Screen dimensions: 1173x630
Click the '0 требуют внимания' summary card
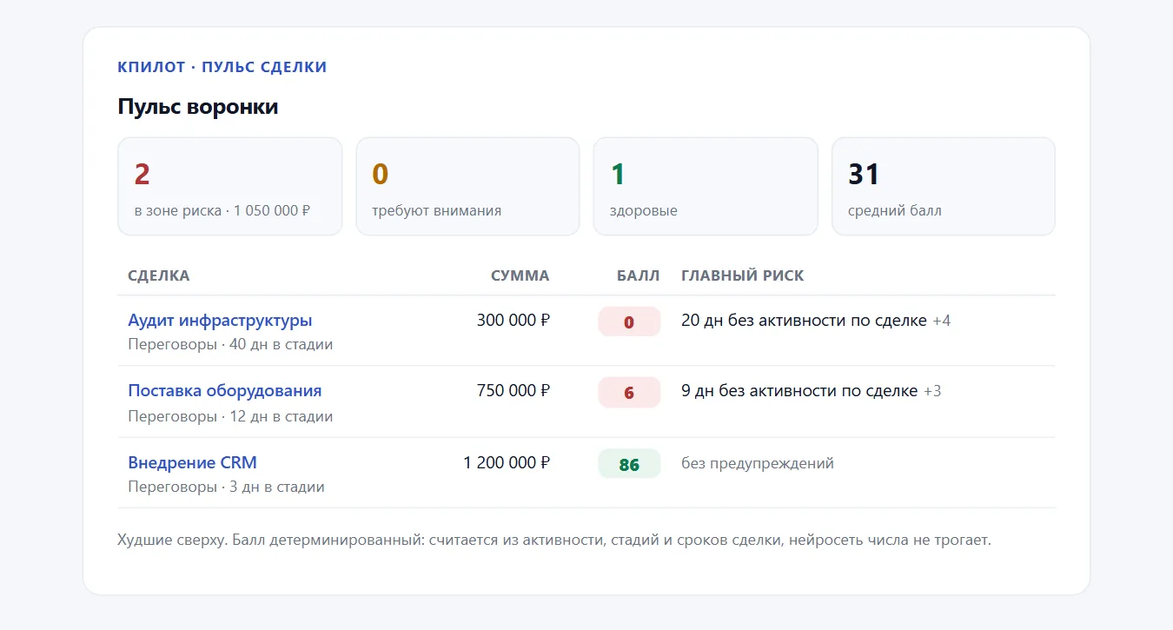pyautogui.click(x=467, y=186)
